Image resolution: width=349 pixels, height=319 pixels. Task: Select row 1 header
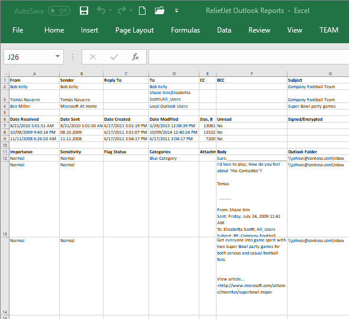click(x=5, y=80)
